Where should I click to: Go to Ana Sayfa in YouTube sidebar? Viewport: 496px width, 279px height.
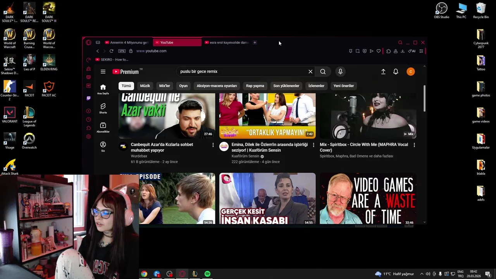click(103, 89)
